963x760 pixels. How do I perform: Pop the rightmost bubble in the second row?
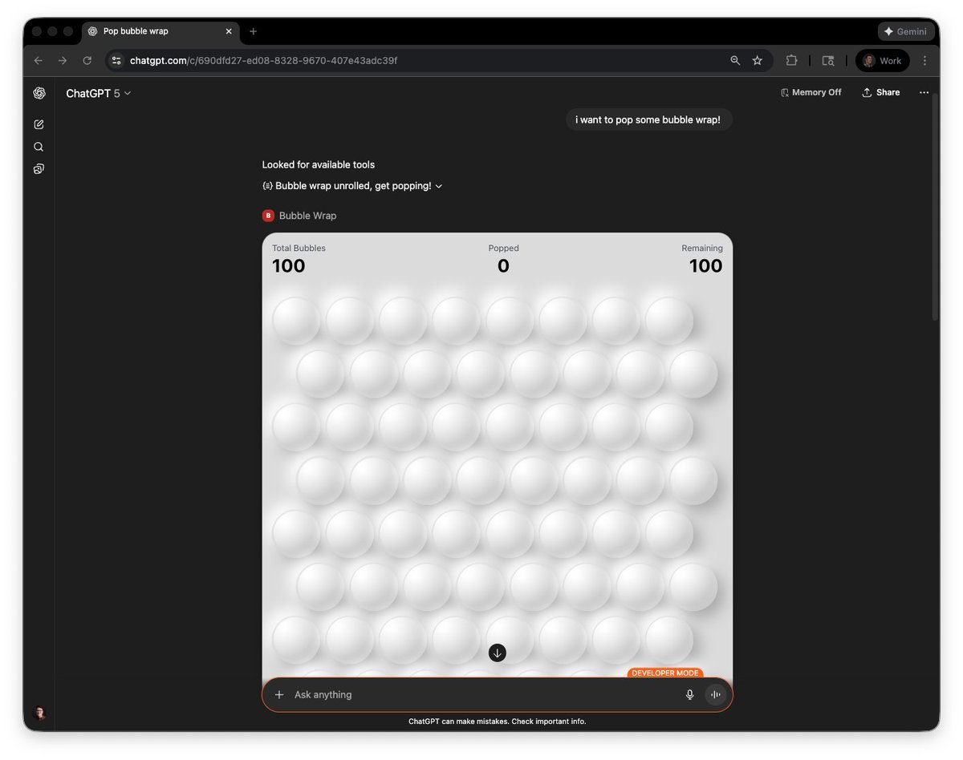coord(693,374)
